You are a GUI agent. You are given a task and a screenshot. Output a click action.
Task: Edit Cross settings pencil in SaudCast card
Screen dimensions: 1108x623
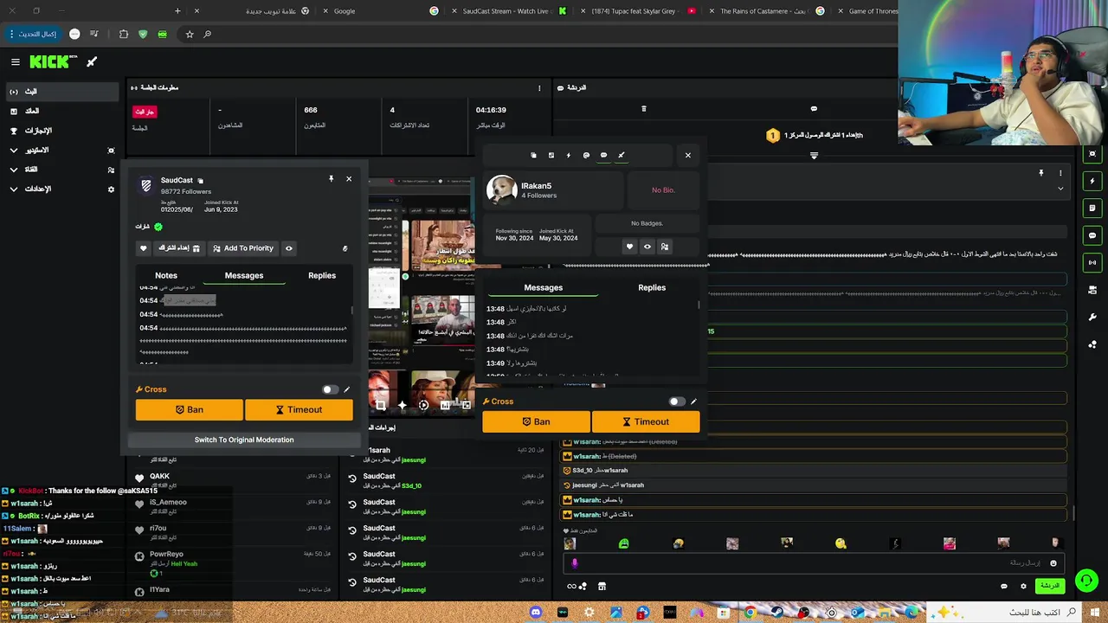click(x=347, y=389)
